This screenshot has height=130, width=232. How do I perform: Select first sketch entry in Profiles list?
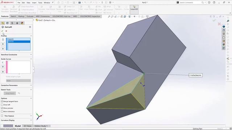[x=19, y=39]
